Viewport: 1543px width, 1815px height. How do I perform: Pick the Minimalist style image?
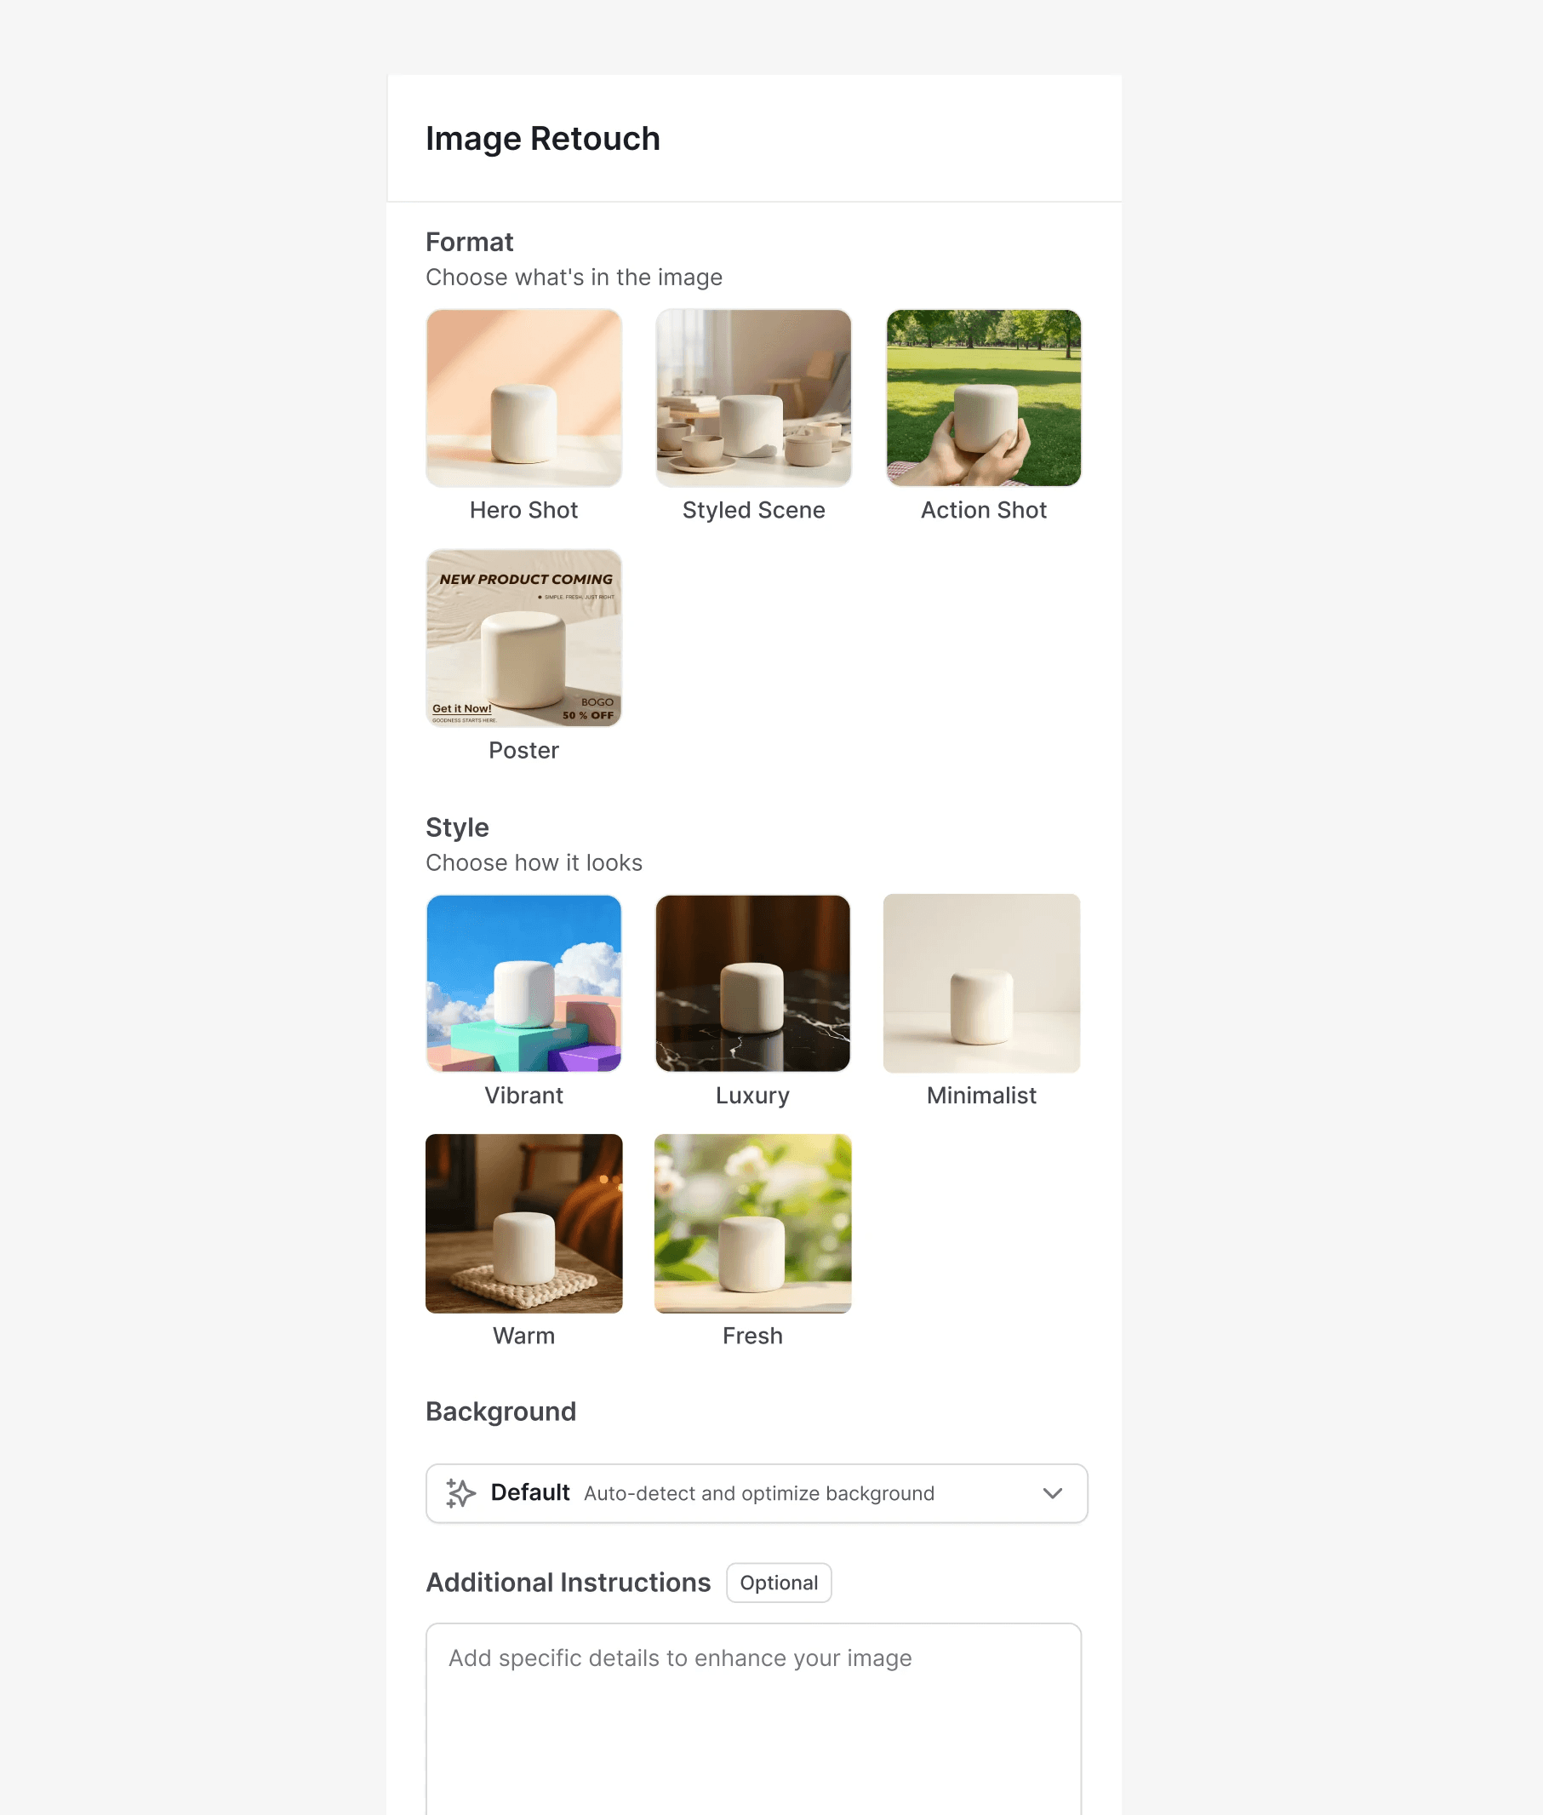(x=981, y=982)
